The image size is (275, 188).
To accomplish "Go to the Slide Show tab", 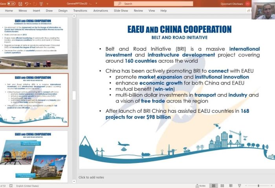I will coord(121,11).
